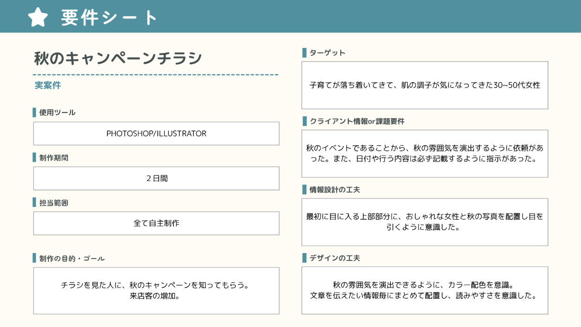Viewport: 581px width, 327px height.
Task: Click the 使用ツール section label
Action: pos(57,113)
